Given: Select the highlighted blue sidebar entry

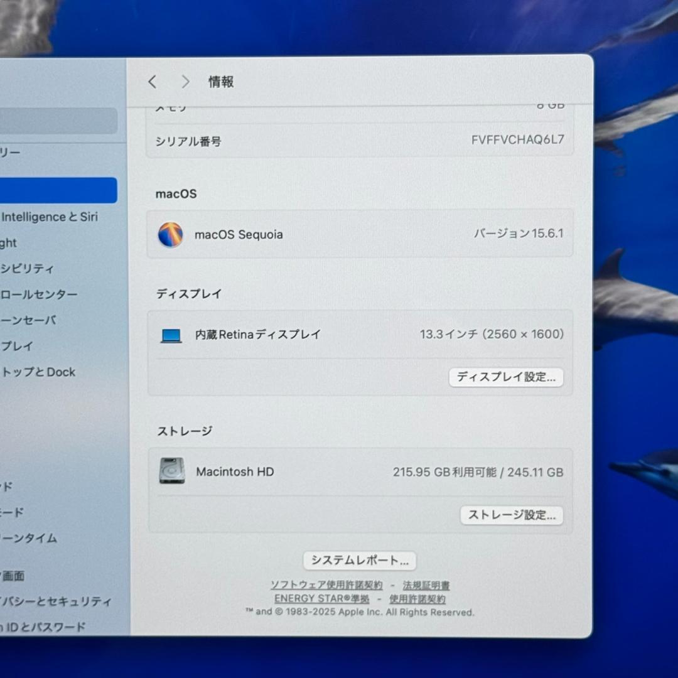Looking at the screenshot, I should (56, 190).
